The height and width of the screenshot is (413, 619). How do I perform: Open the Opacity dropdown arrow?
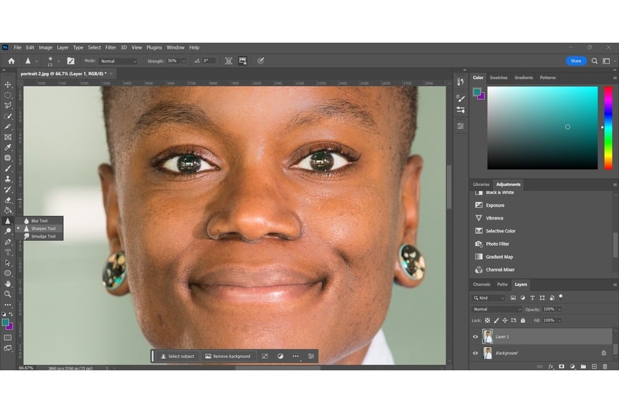(559, 309)
